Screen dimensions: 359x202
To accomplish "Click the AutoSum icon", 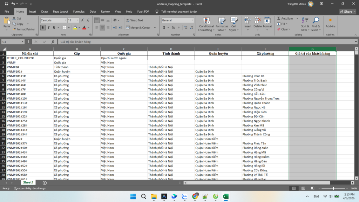I will (x=279, y=19).
